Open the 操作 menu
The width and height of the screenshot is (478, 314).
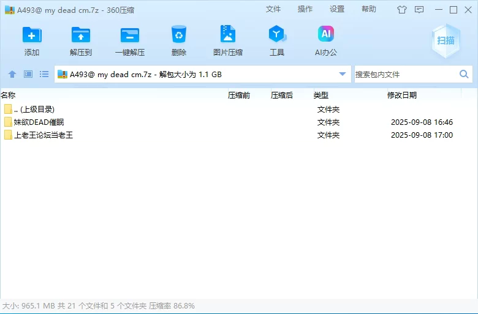click(x=305, y=9)
